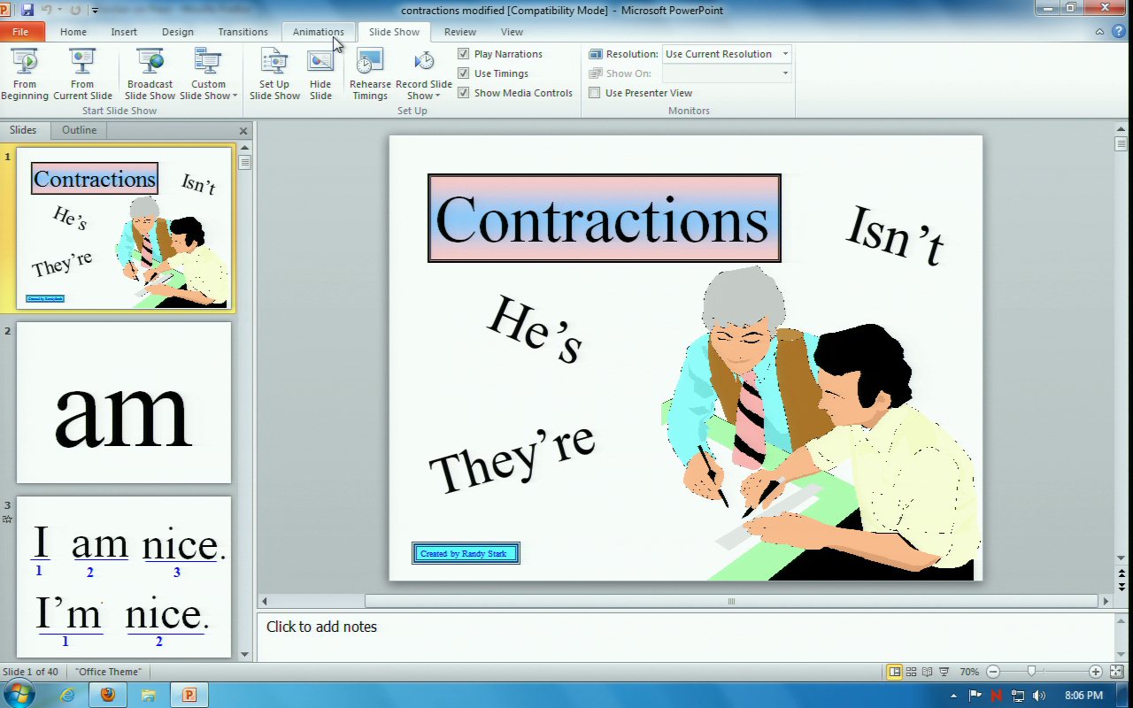Open Firefox from the taskbar
1133x708 pixels.
[108, 695]
